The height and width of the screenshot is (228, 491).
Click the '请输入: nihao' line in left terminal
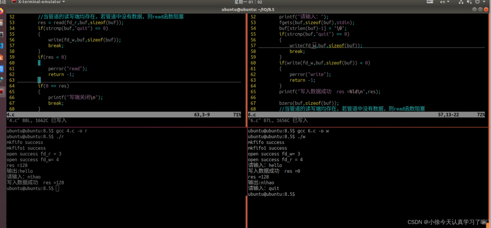tap(24, 177)
